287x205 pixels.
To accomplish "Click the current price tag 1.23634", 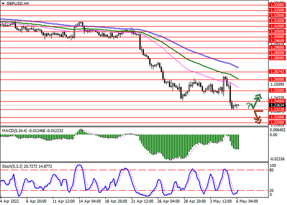I will [277, 105].
